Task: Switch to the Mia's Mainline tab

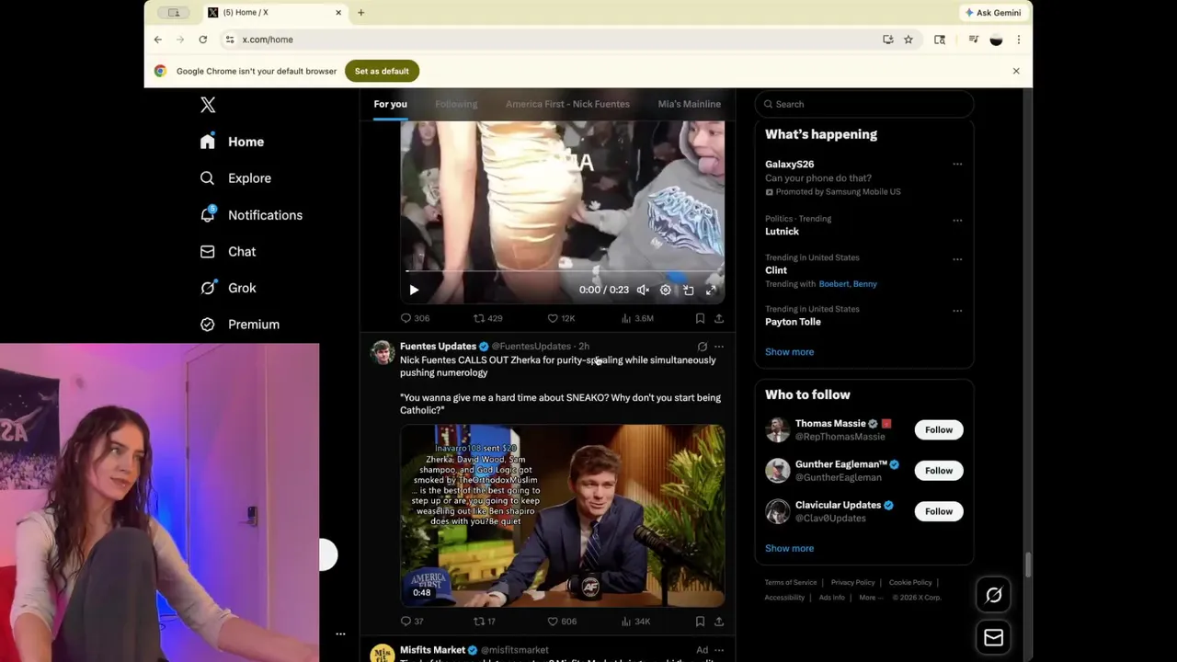Action: coord(689,104)
